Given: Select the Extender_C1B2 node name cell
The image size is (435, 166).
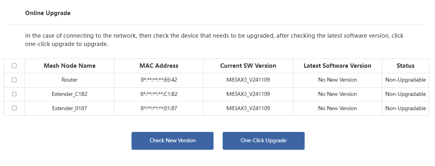Looking at the screenshot, I should (69, 94).
